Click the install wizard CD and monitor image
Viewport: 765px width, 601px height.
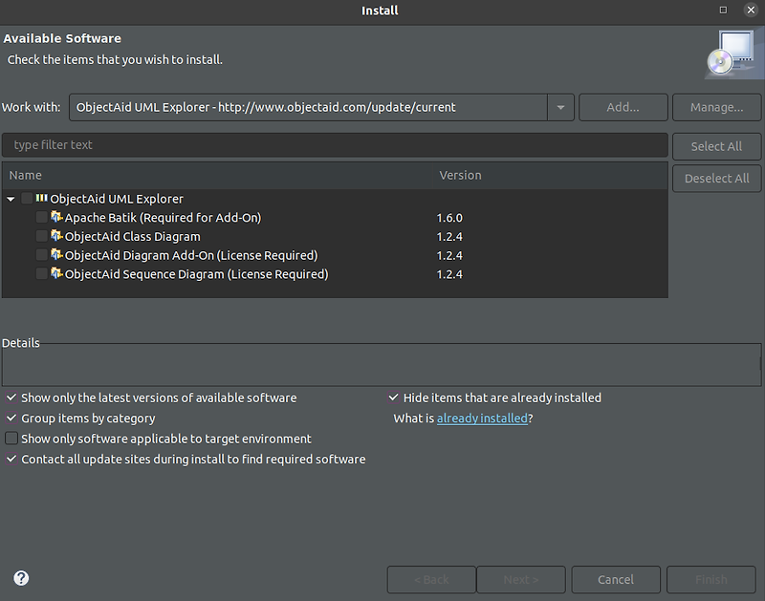(733, 54)
